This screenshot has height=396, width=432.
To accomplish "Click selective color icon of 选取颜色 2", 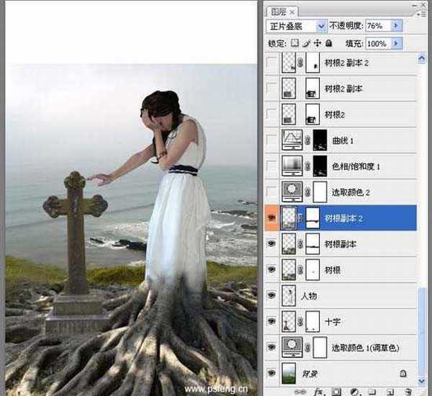I will click(292, 192).
